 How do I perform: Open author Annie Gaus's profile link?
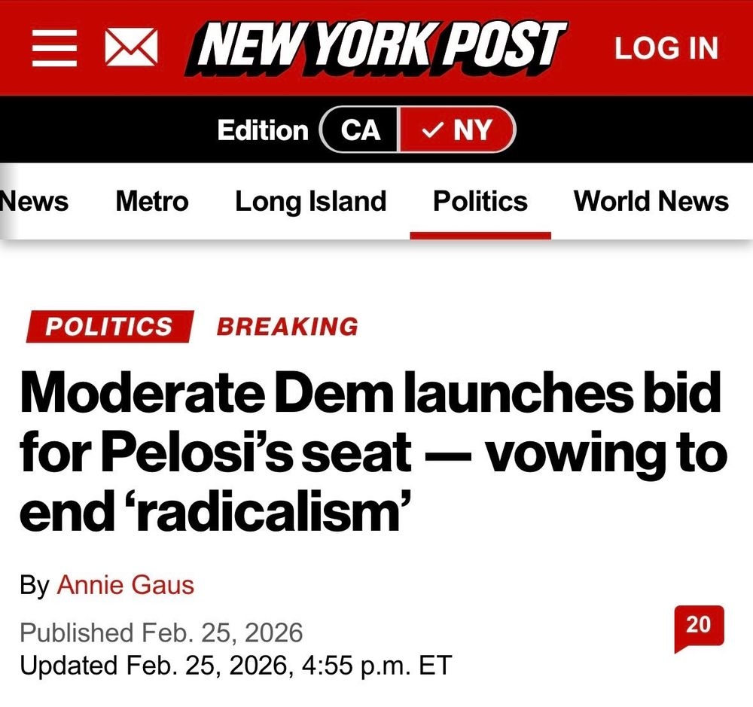(x=125, y=585)
